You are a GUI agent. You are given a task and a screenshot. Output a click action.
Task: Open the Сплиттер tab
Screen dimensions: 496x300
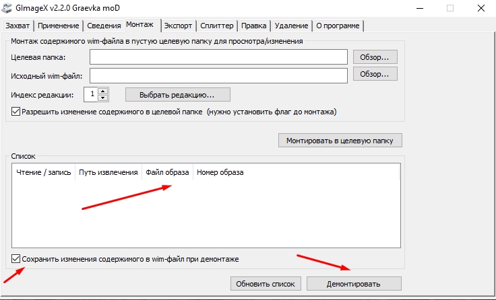pyautogui.click(x=217, y=26)
